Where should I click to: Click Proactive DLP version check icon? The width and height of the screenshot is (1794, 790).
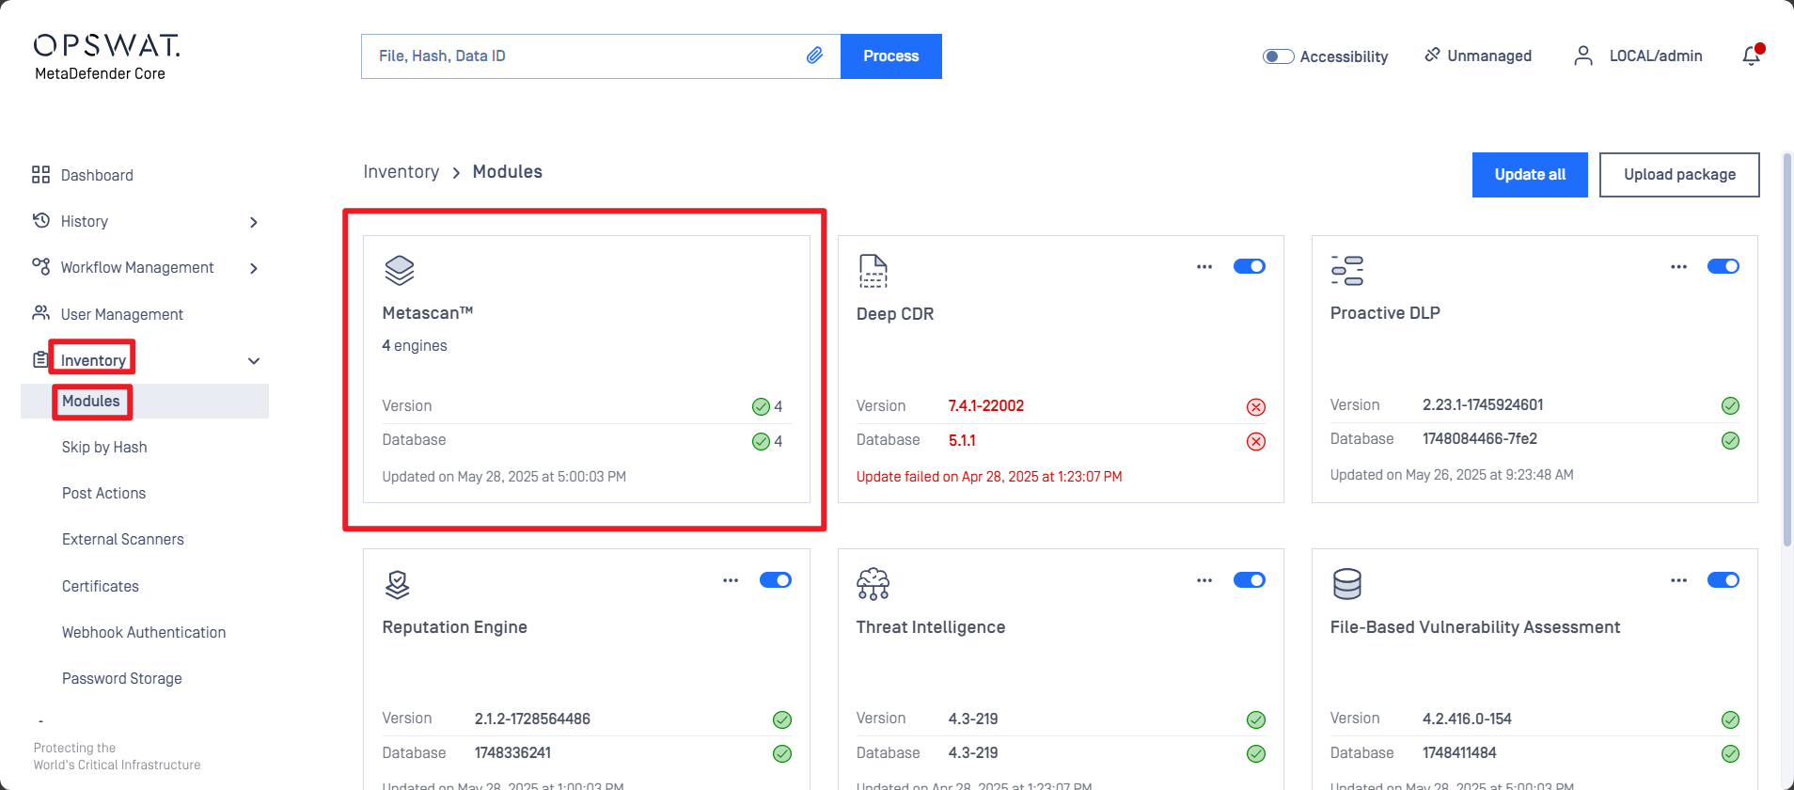coord(1730,405)
